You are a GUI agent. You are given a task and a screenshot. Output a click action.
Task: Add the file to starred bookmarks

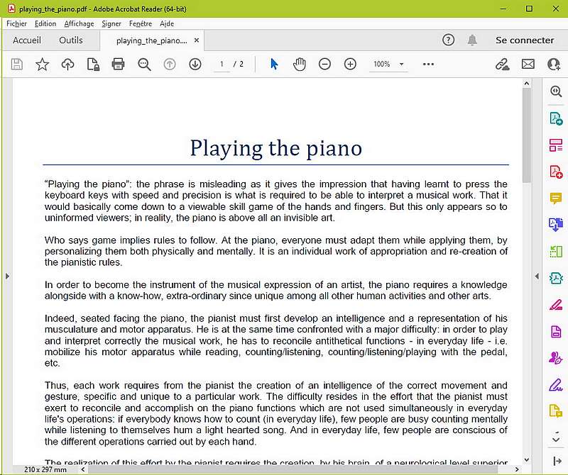pos(43,65)
